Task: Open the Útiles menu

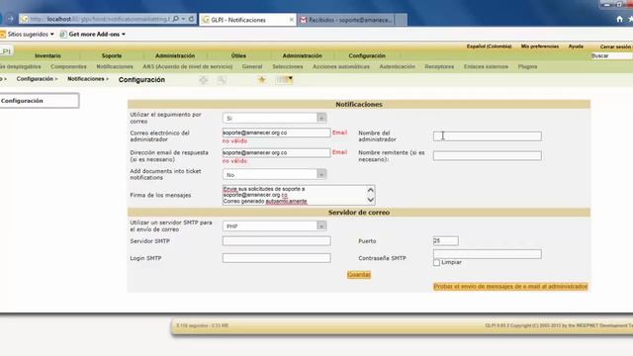Action: tap(238, 55)
